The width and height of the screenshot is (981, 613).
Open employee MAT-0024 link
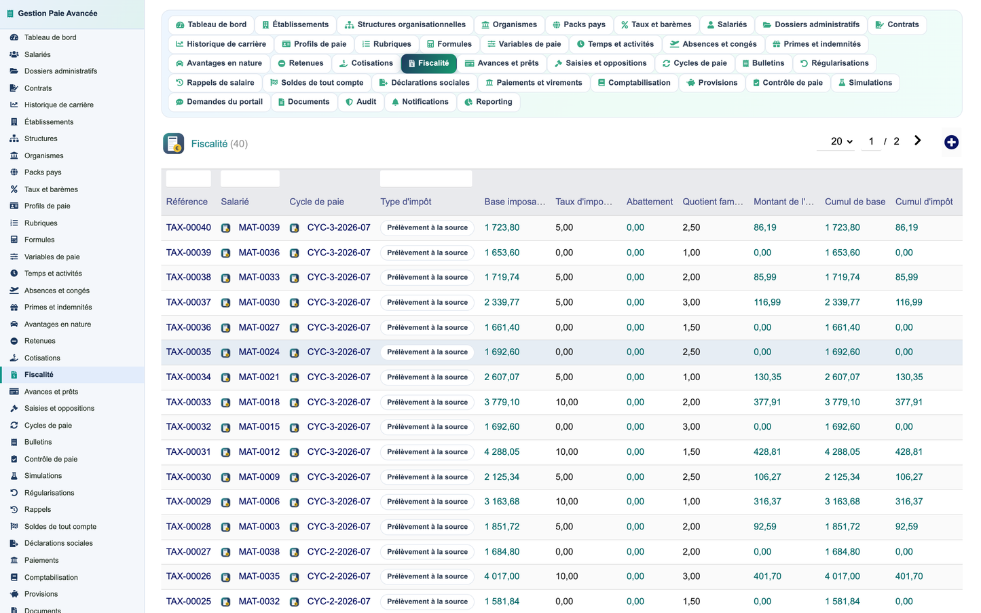(x=259, y=352)
